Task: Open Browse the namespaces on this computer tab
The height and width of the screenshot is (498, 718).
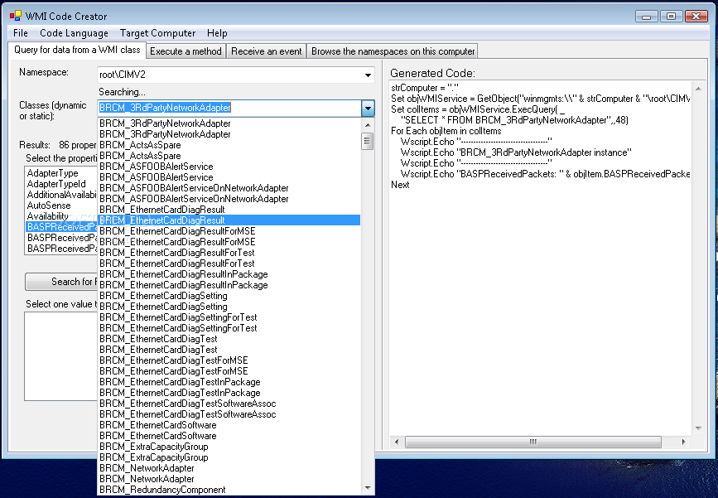Action: pyautogui.click(x=393, y=51)
